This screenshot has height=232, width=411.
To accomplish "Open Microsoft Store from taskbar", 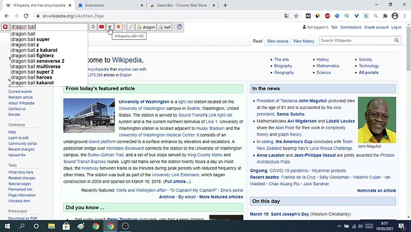I will tap(66, 226).
